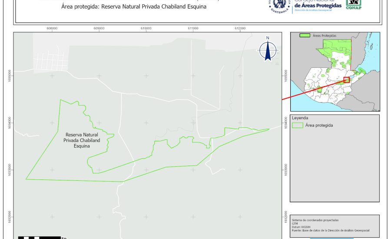Click the 610000 coordinate label on the top axis

(x=146, y=28)
